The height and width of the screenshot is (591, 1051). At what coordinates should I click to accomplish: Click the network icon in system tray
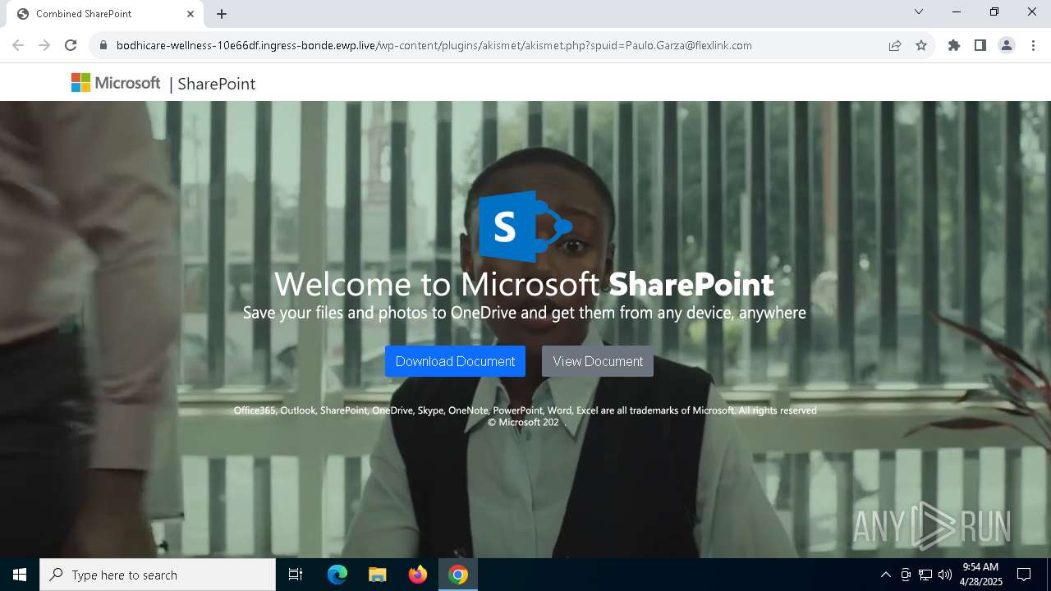coord(925,575)
